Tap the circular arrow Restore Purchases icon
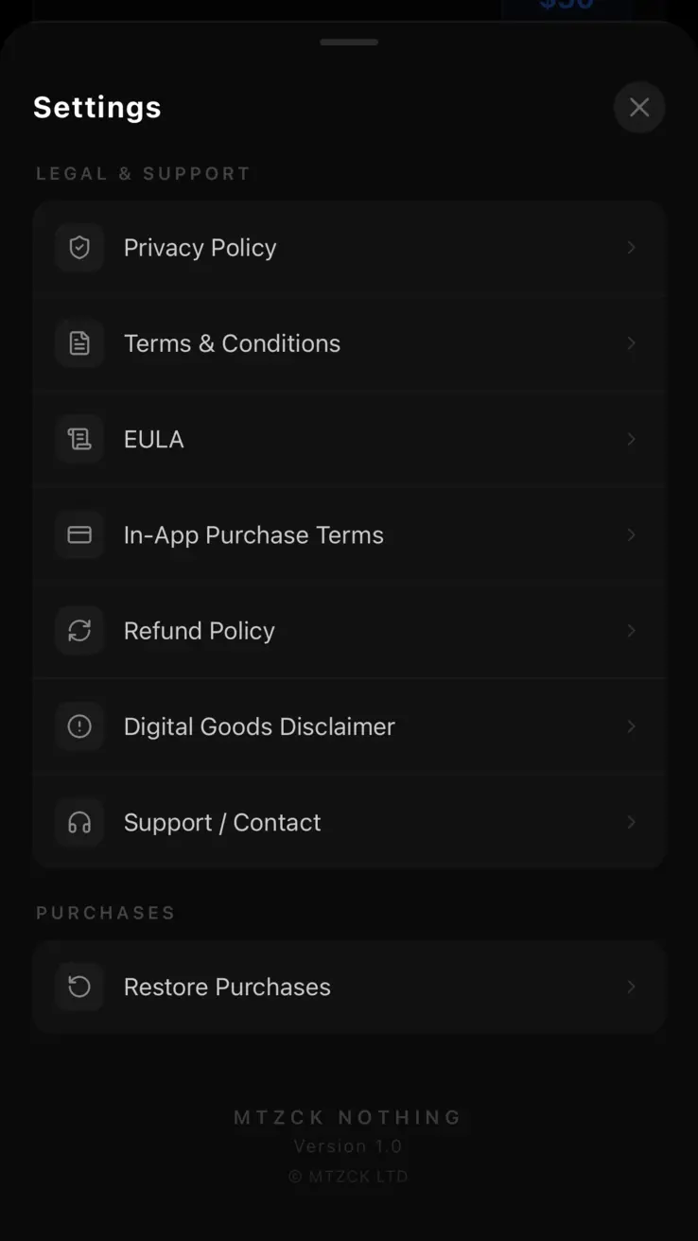 [x=79, y=987]
